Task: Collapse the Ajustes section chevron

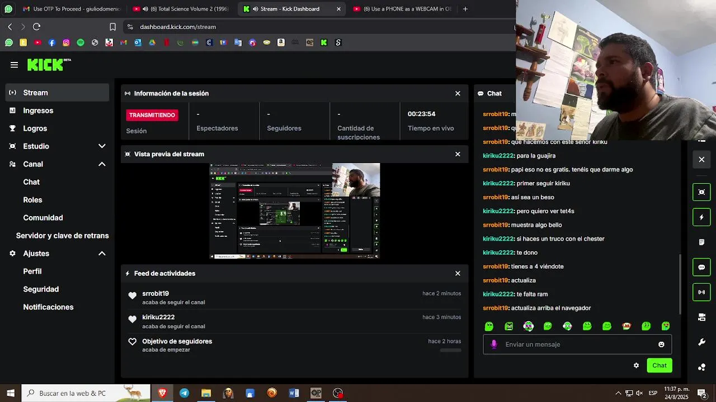Action: pyautogui.click(x=102, y=253)
